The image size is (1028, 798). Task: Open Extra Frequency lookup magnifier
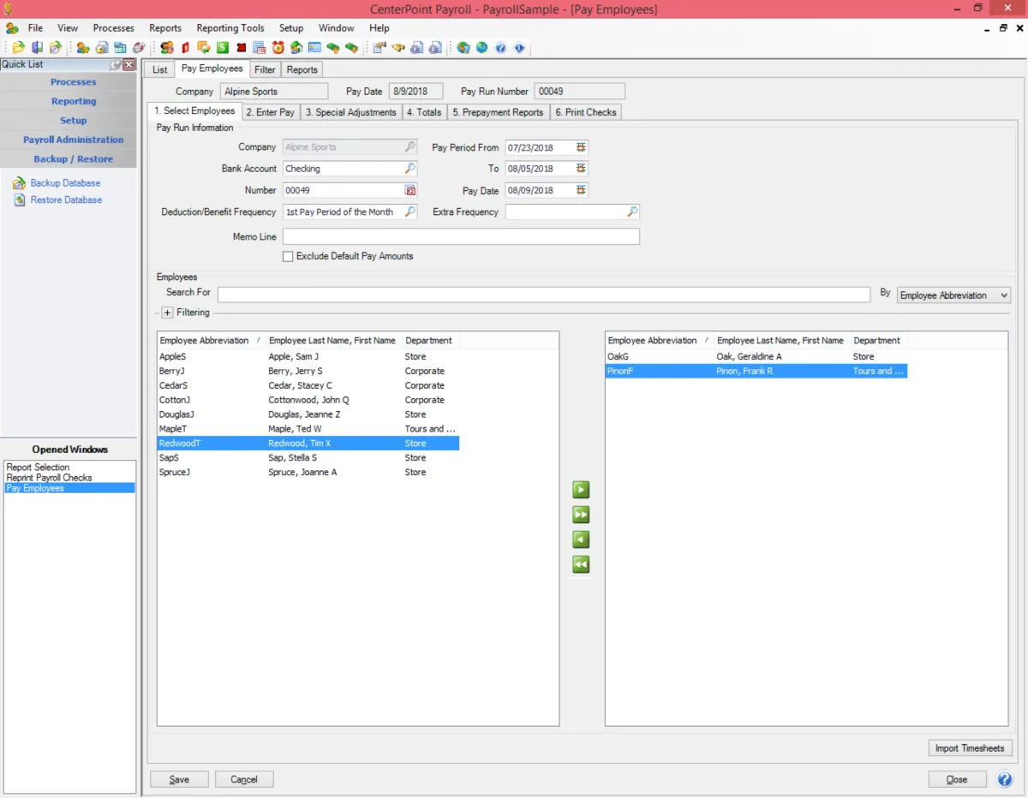click(632, 211)
